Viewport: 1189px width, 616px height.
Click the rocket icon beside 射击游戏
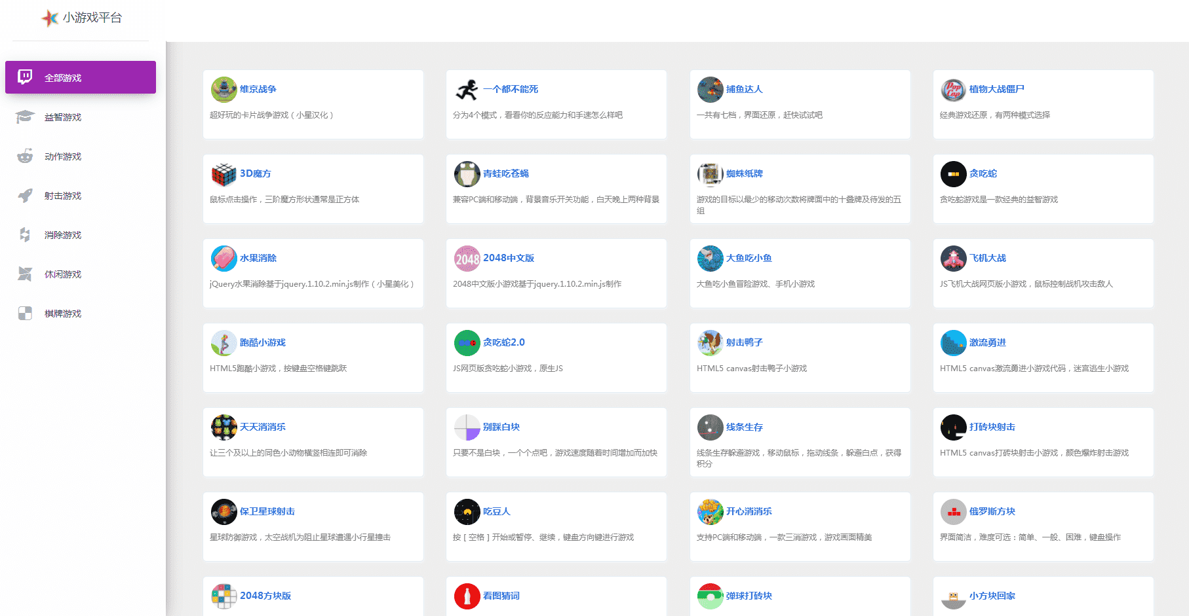[25, 195]
